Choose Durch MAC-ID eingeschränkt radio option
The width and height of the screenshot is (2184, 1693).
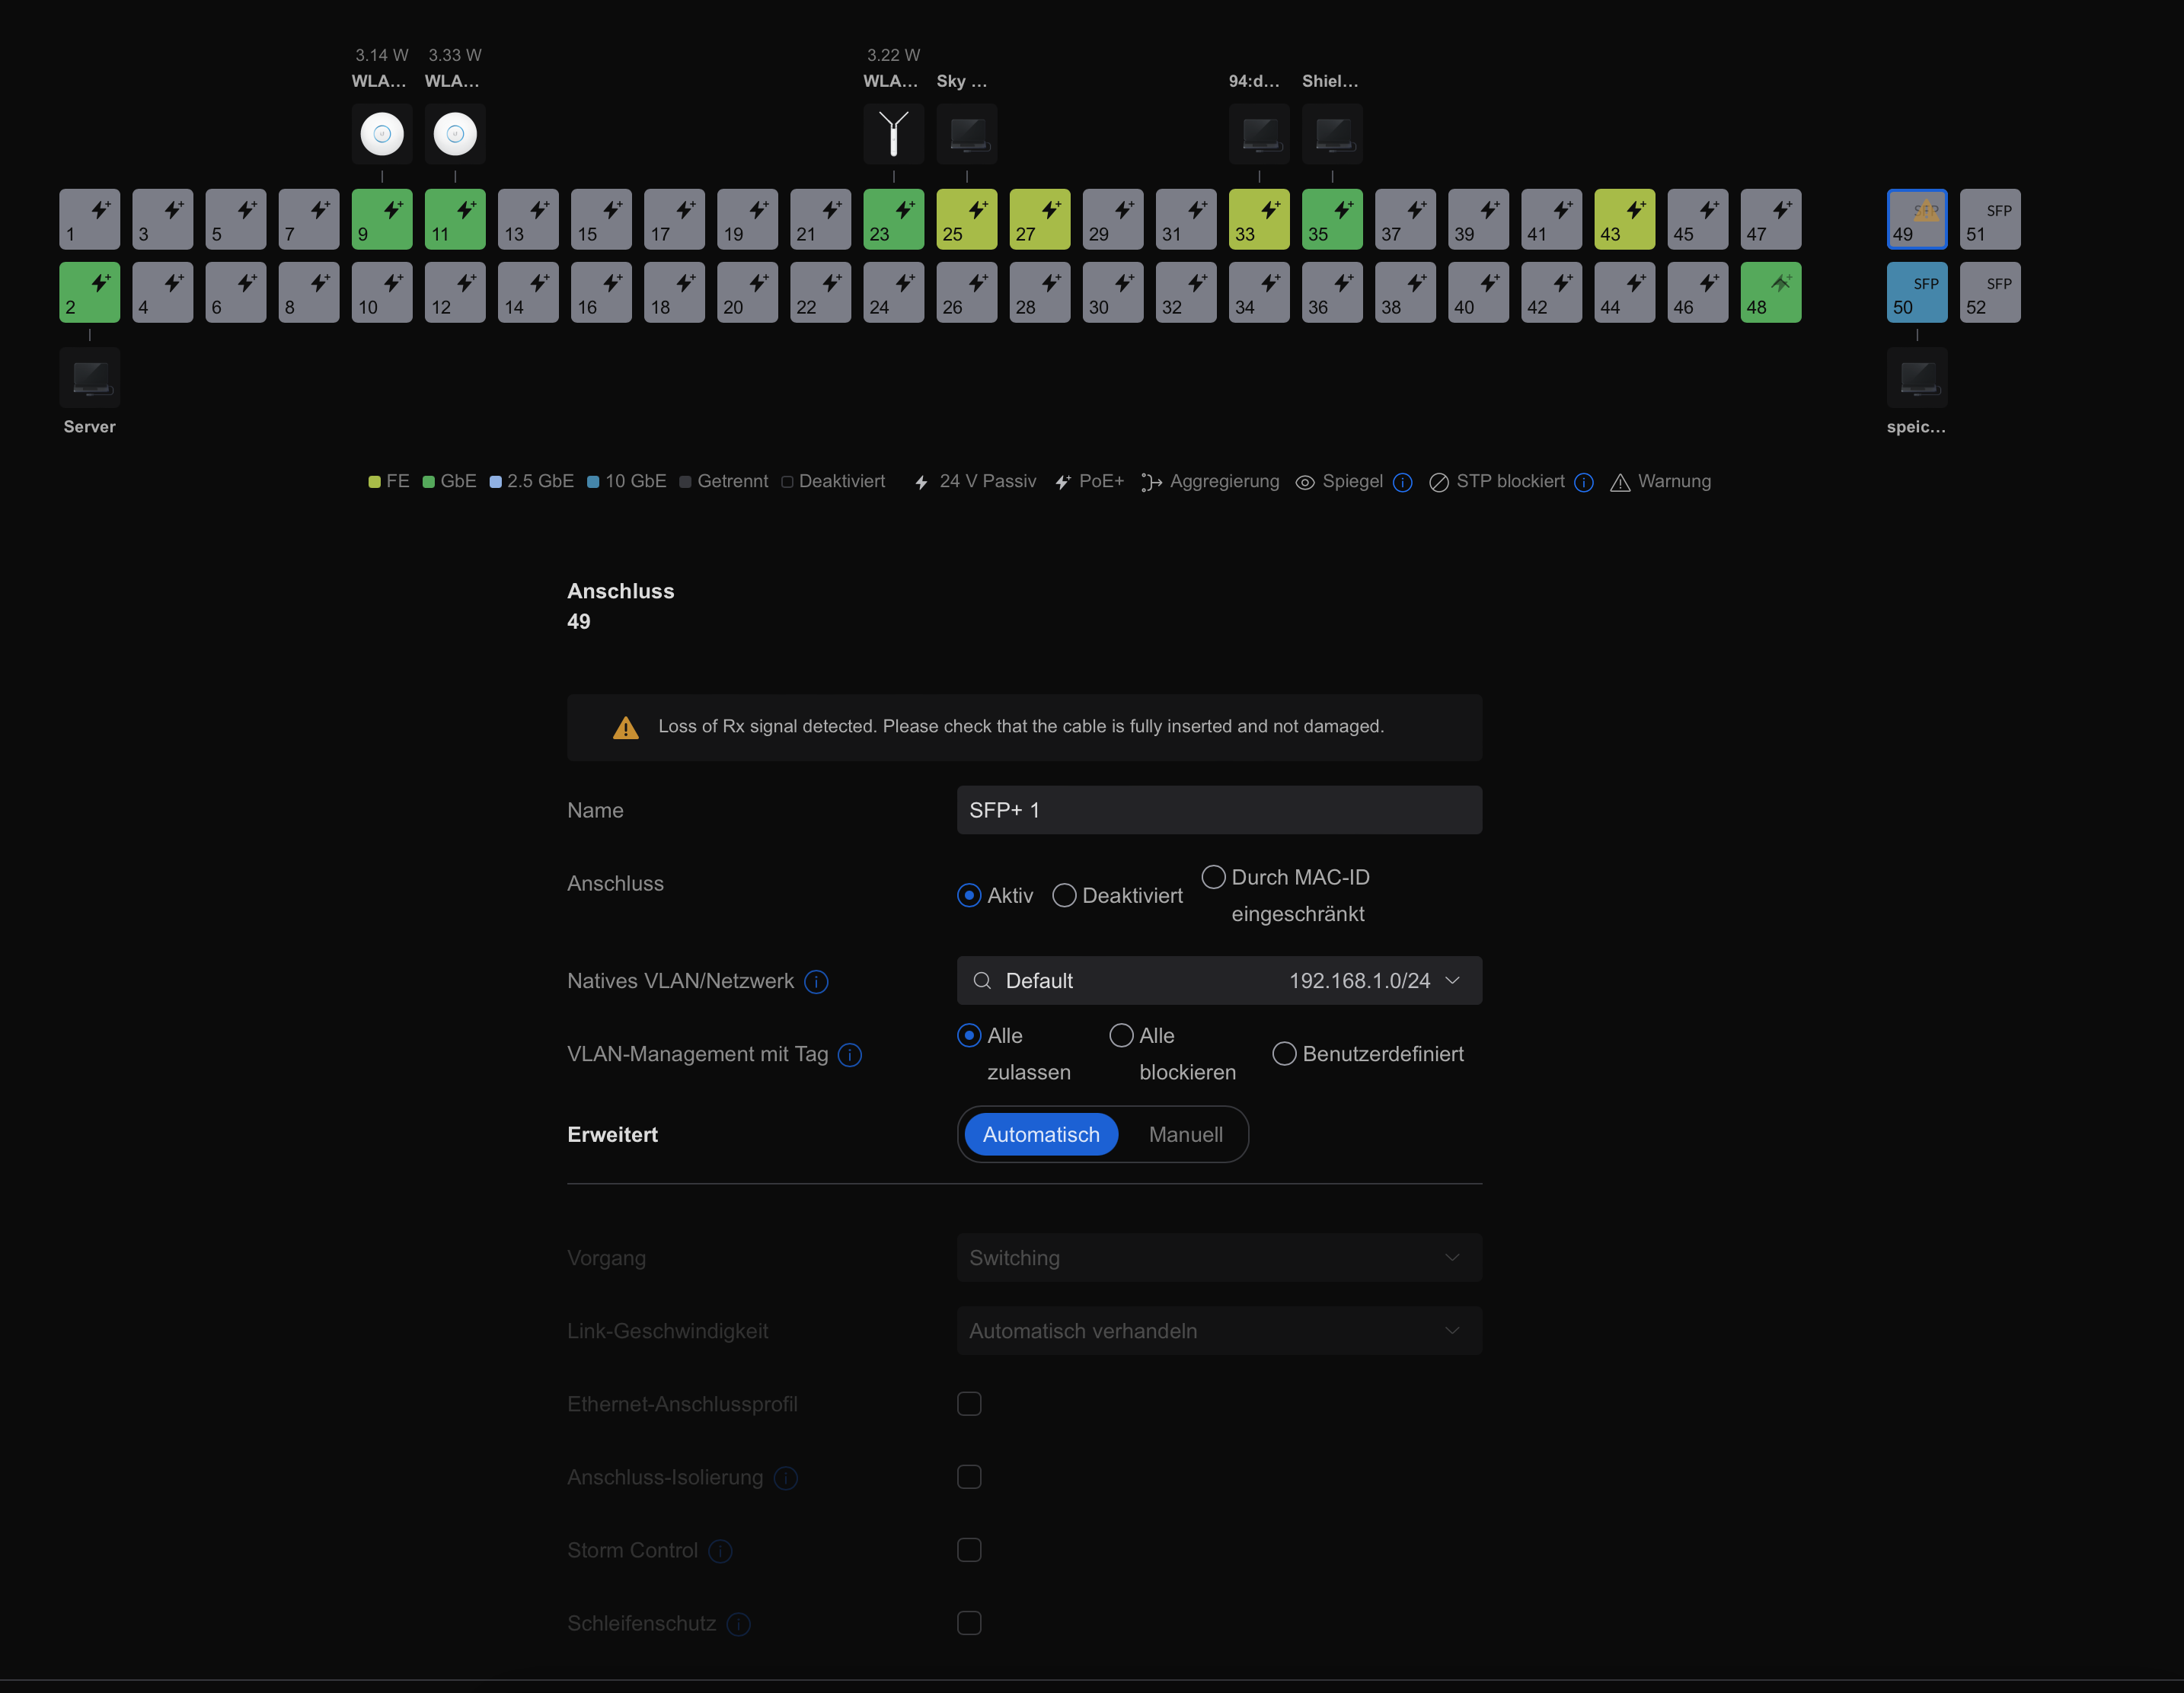tap(1213, 878)
